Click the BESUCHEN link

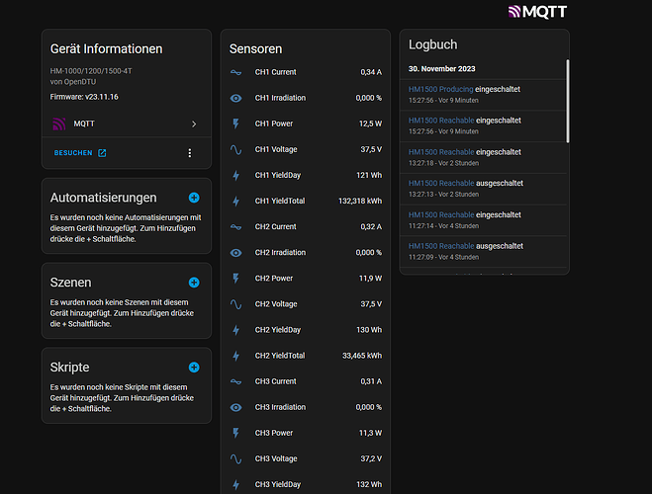click(x=73, y=153)
